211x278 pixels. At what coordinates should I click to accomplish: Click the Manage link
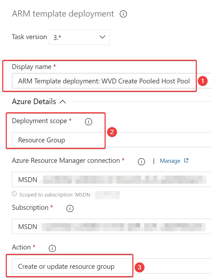click(x=170, y=161)
